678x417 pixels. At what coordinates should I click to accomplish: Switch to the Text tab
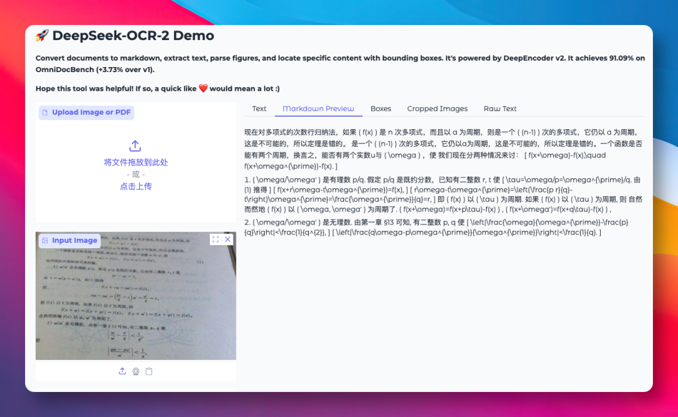[259, 108]
